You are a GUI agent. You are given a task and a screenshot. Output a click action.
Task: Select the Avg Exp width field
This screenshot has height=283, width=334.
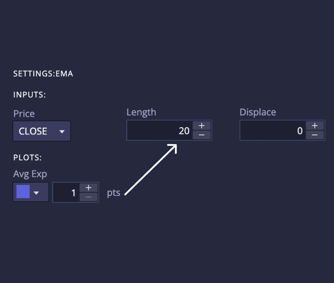[x=66, y=193]
